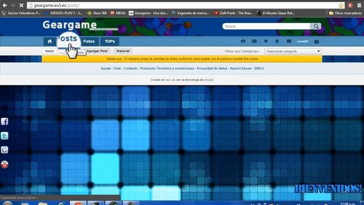
Task: Click the small document drafts icon in navbar
Action: click(x=277, y=41)
